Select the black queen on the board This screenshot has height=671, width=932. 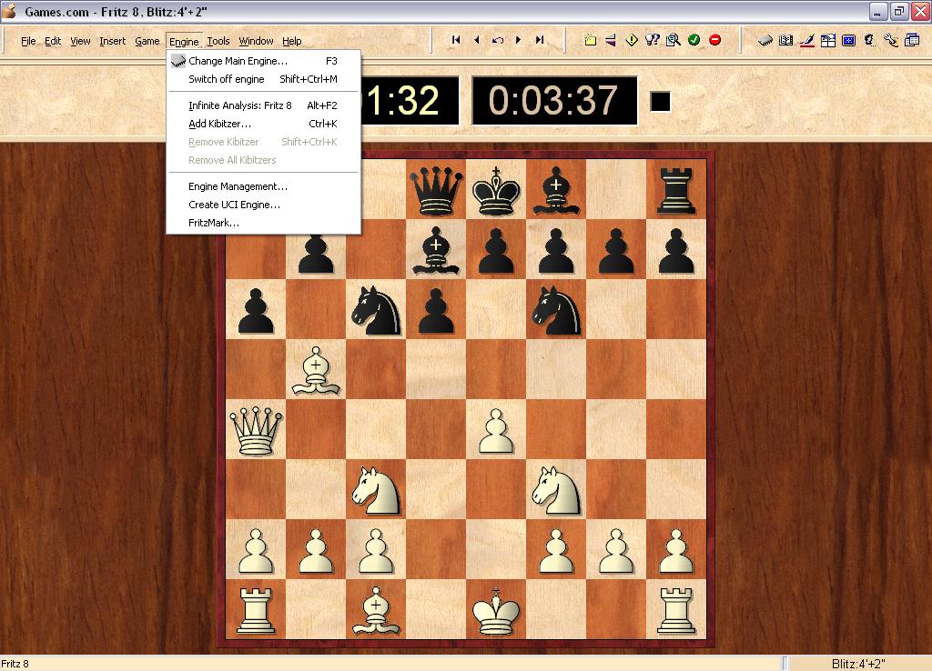click(x=436, y=189)
